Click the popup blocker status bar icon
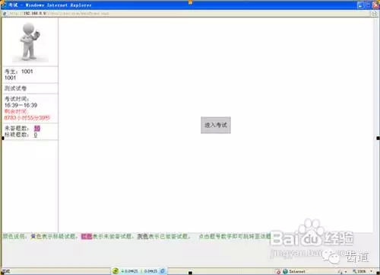Image resolution: width=380 pixels, height=275 pixels. click(x=278, y=272)
